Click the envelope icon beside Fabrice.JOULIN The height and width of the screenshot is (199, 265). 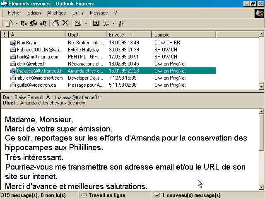pyautogui.click(x=13, y=50)
